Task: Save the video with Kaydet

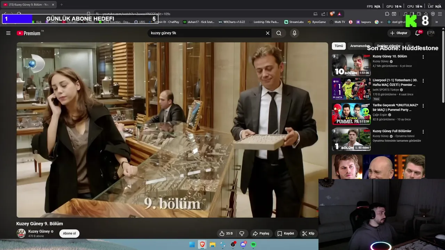Action: point(285,233)
